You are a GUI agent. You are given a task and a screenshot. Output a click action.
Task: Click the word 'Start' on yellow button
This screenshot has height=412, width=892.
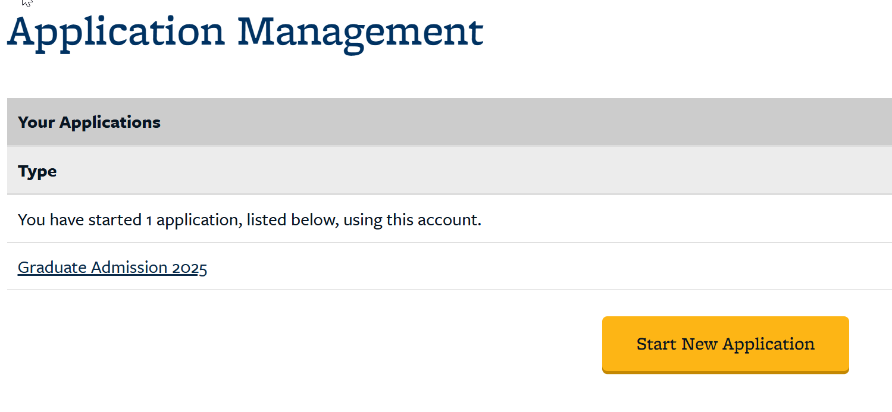point(656,344)
